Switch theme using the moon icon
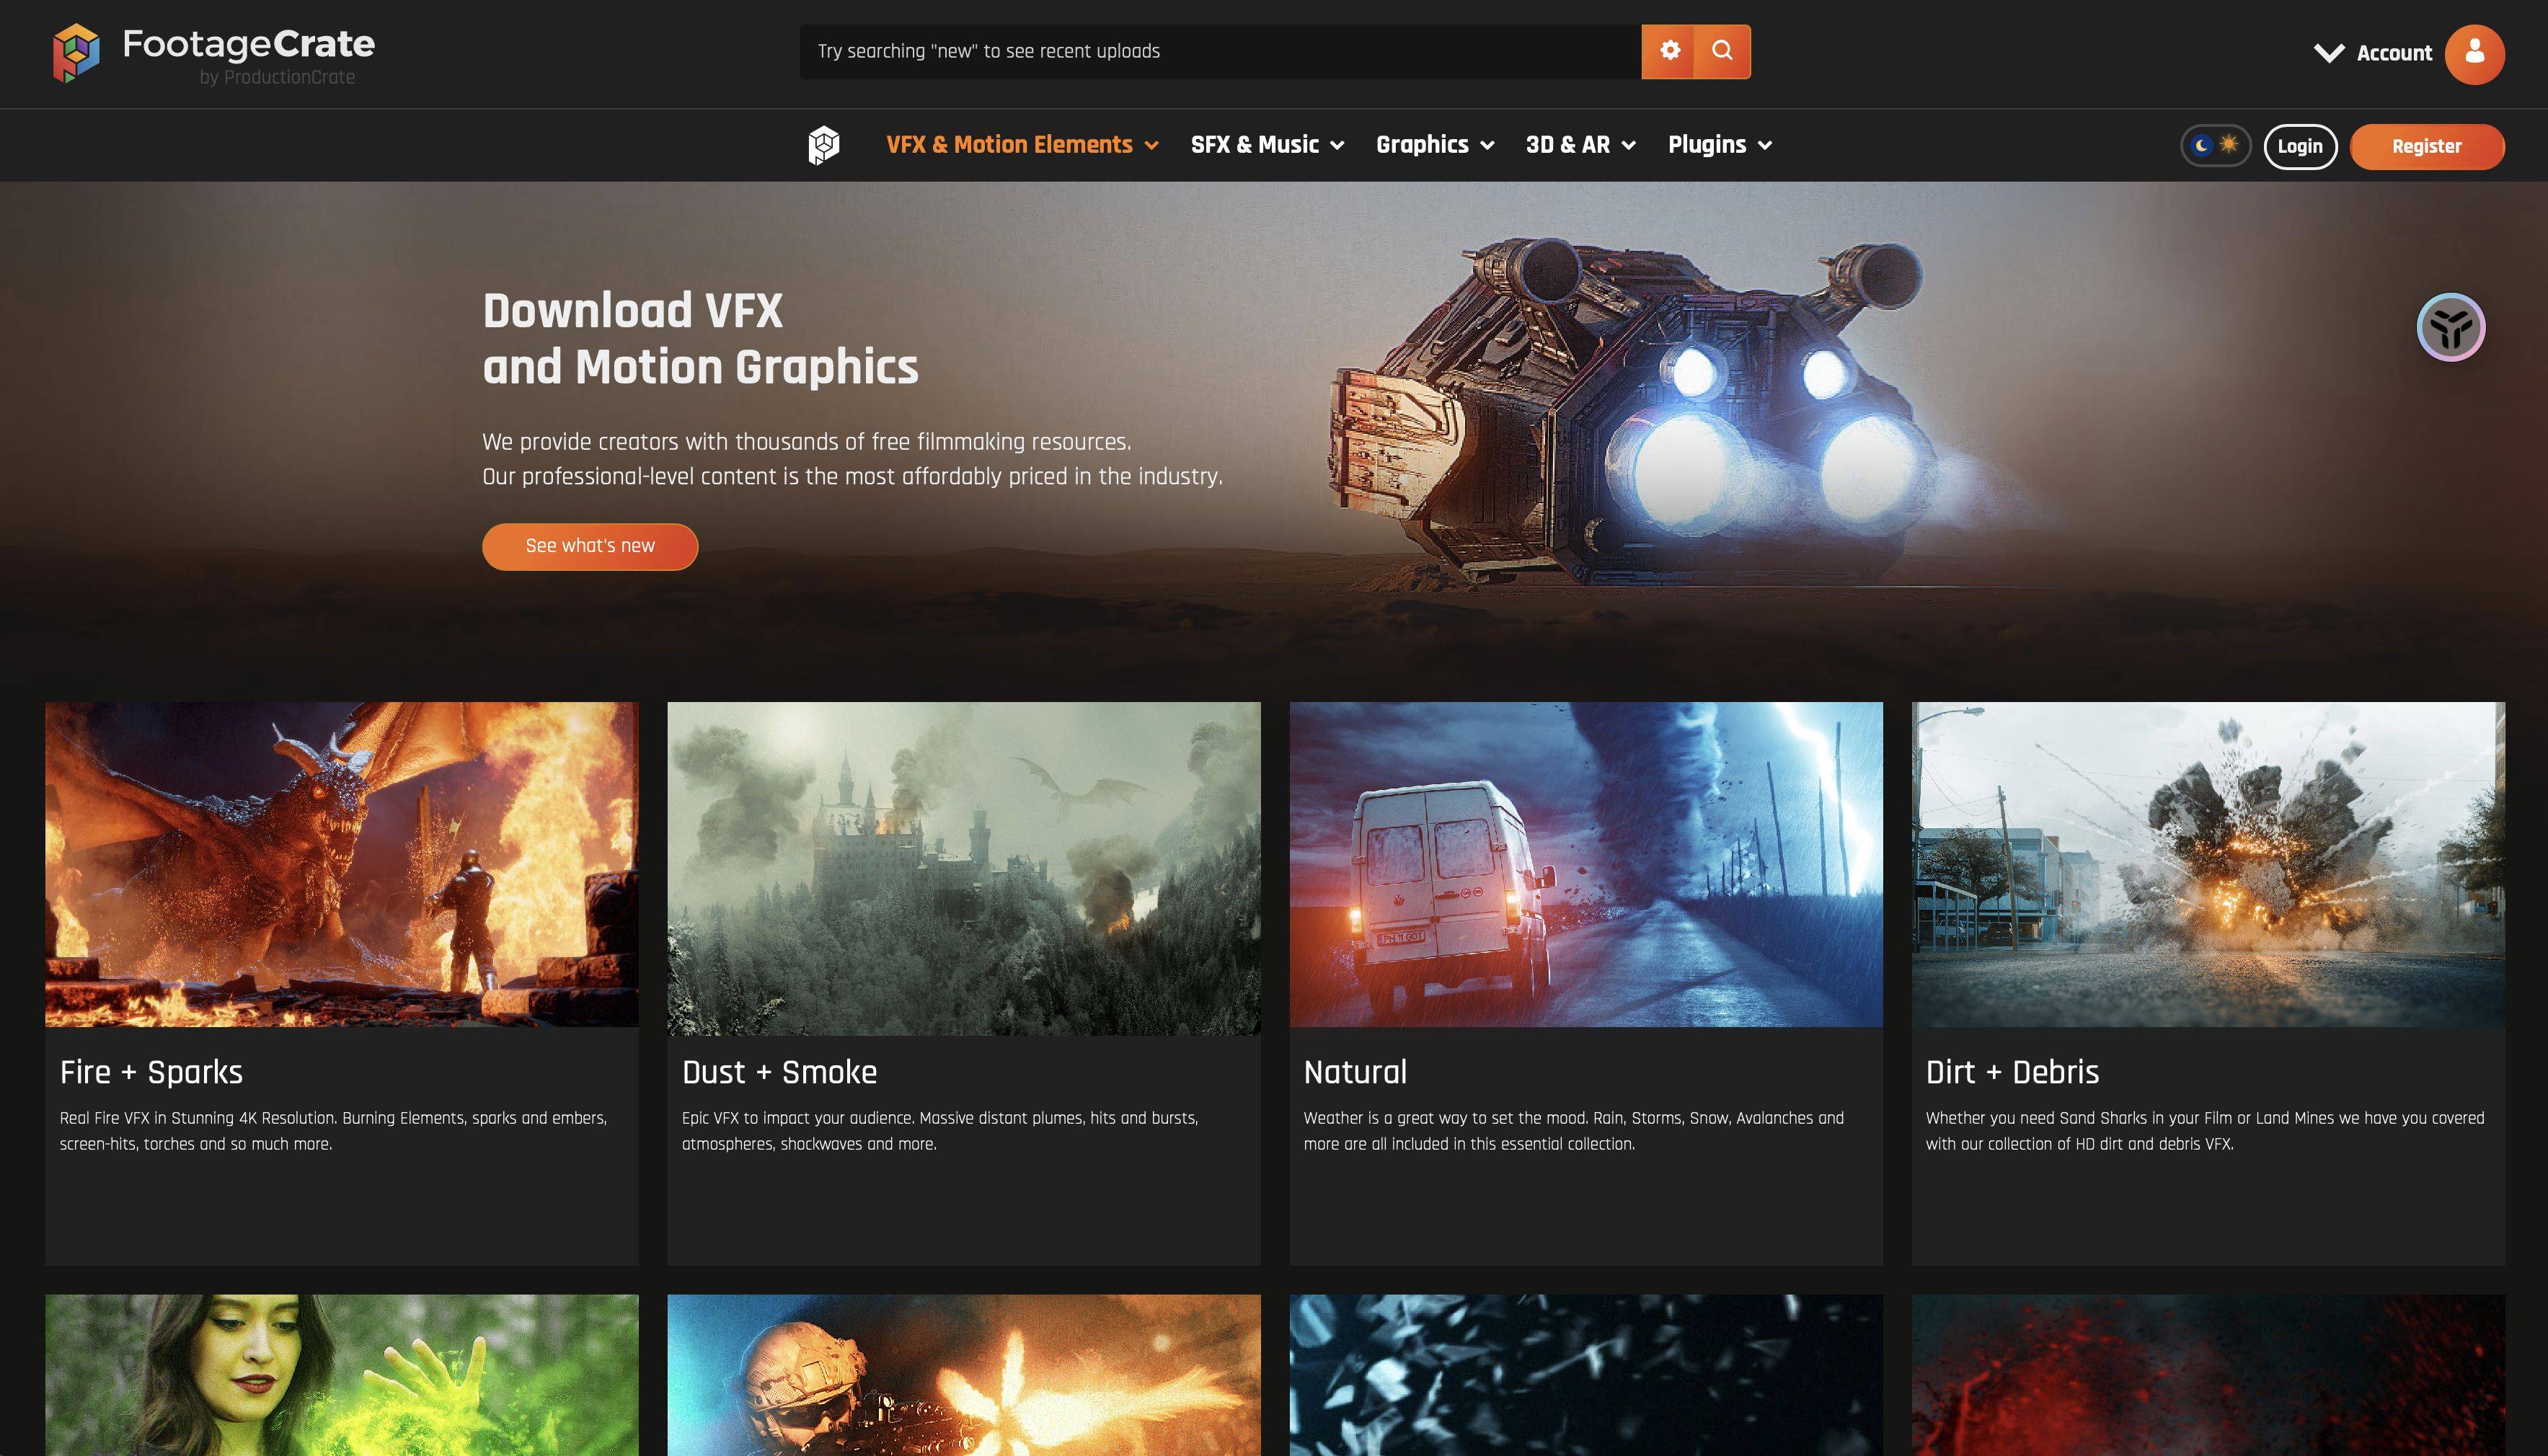Image resolution: width=2548 pixels, height=1456 pixels. (x=2201, y=145)
